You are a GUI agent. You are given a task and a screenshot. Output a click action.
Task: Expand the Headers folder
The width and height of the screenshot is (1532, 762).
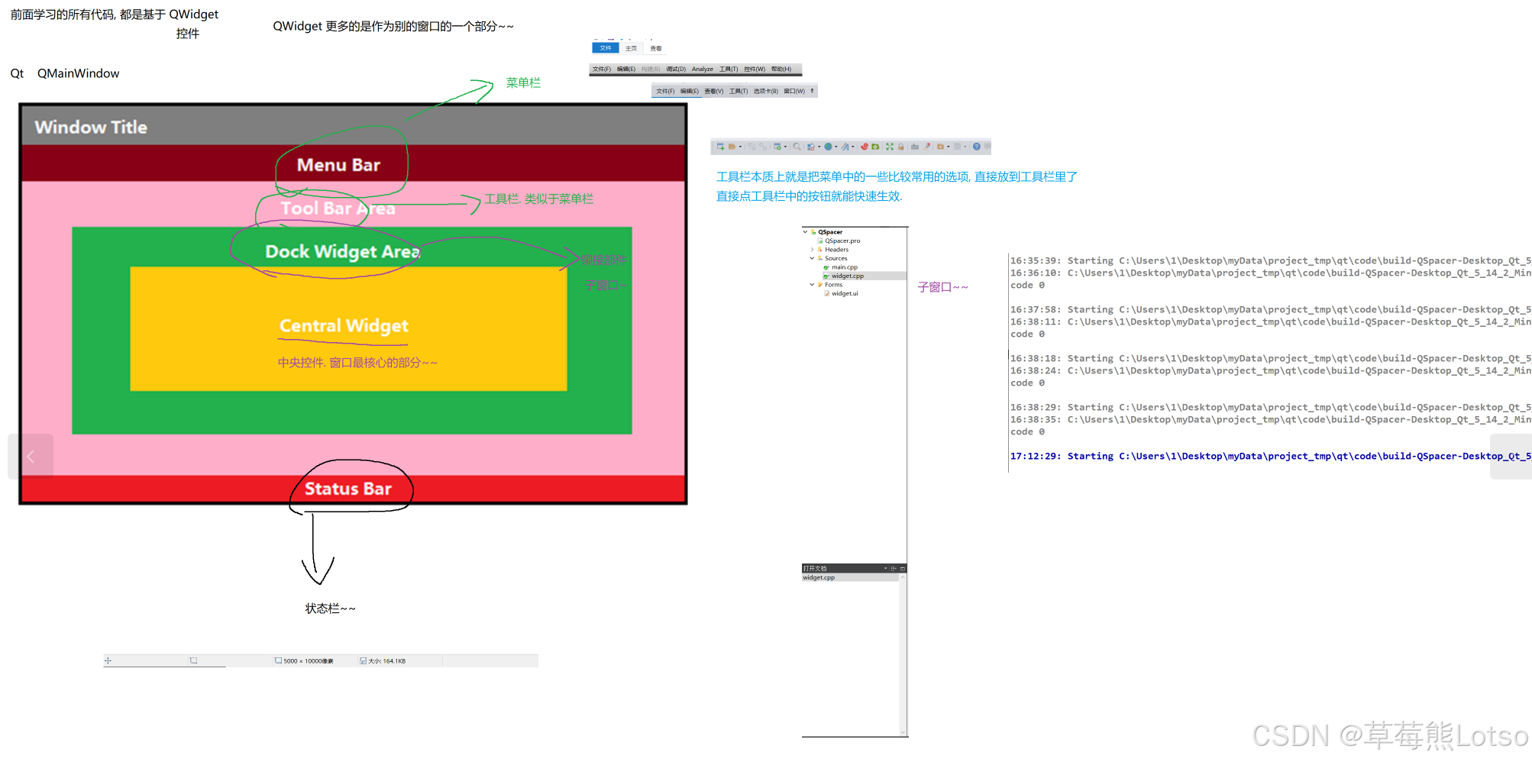point(812,249)
